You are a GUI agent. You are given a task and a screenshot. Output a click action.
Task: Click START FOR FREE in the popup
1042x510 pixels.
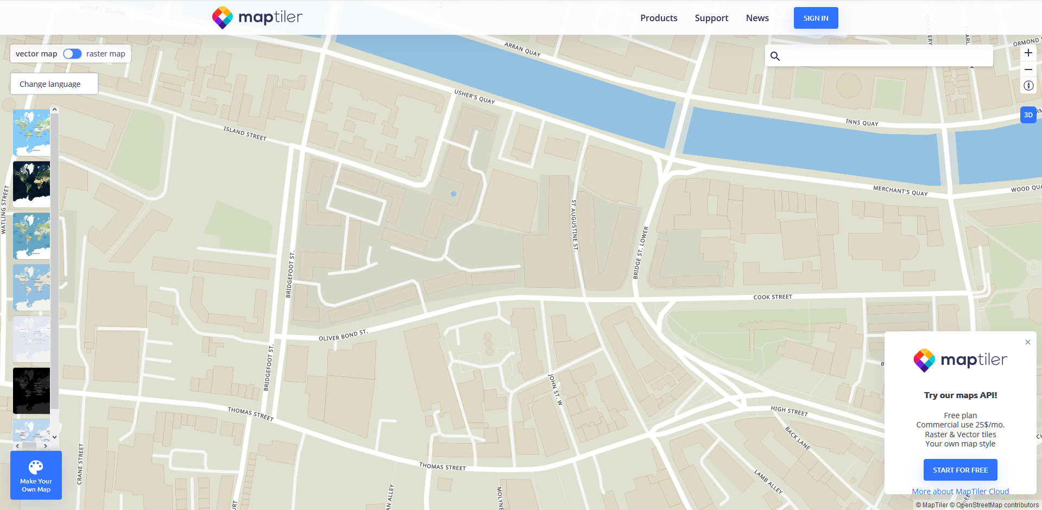point(959,469)
